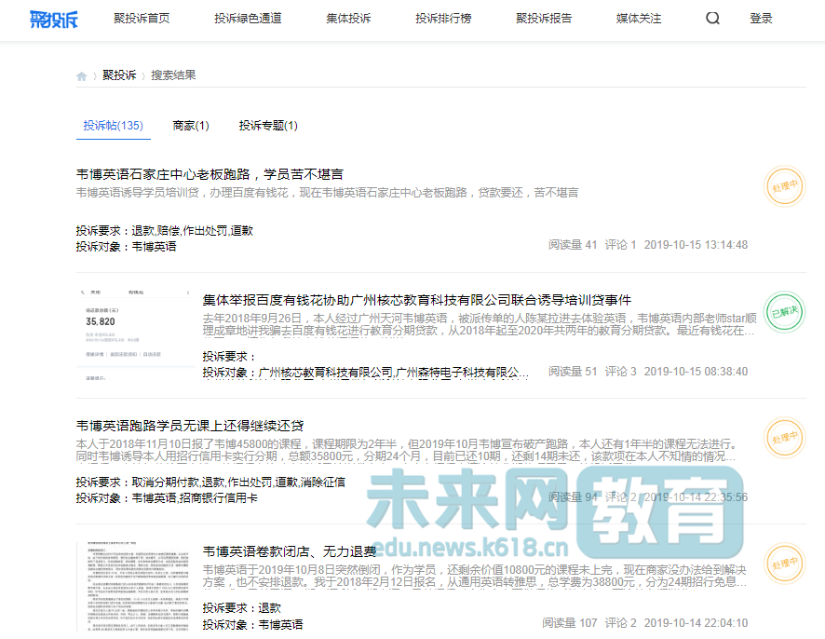This screenshot has width=825, height=639.
Task: Click 评论 1 on 石家庄中心 complaint
Action: click(x=620, y=245)
